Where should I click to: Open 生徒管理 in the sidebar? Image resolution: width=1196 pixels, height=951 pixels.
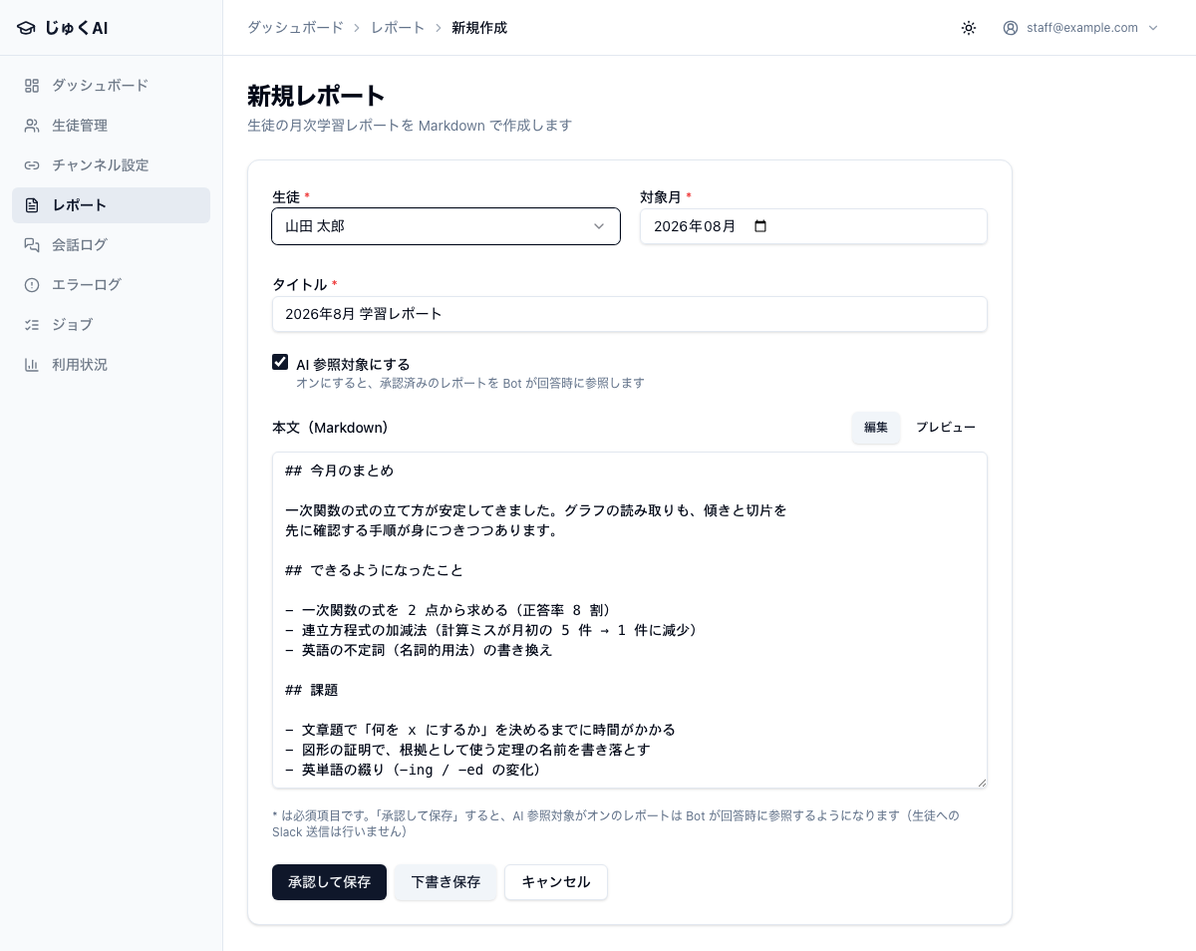[111, 126]
